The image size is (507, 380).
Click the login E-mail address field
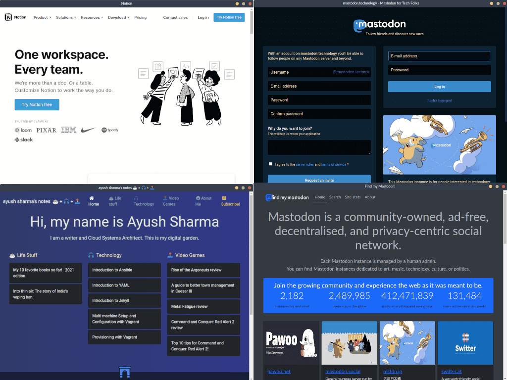(440, 56)
